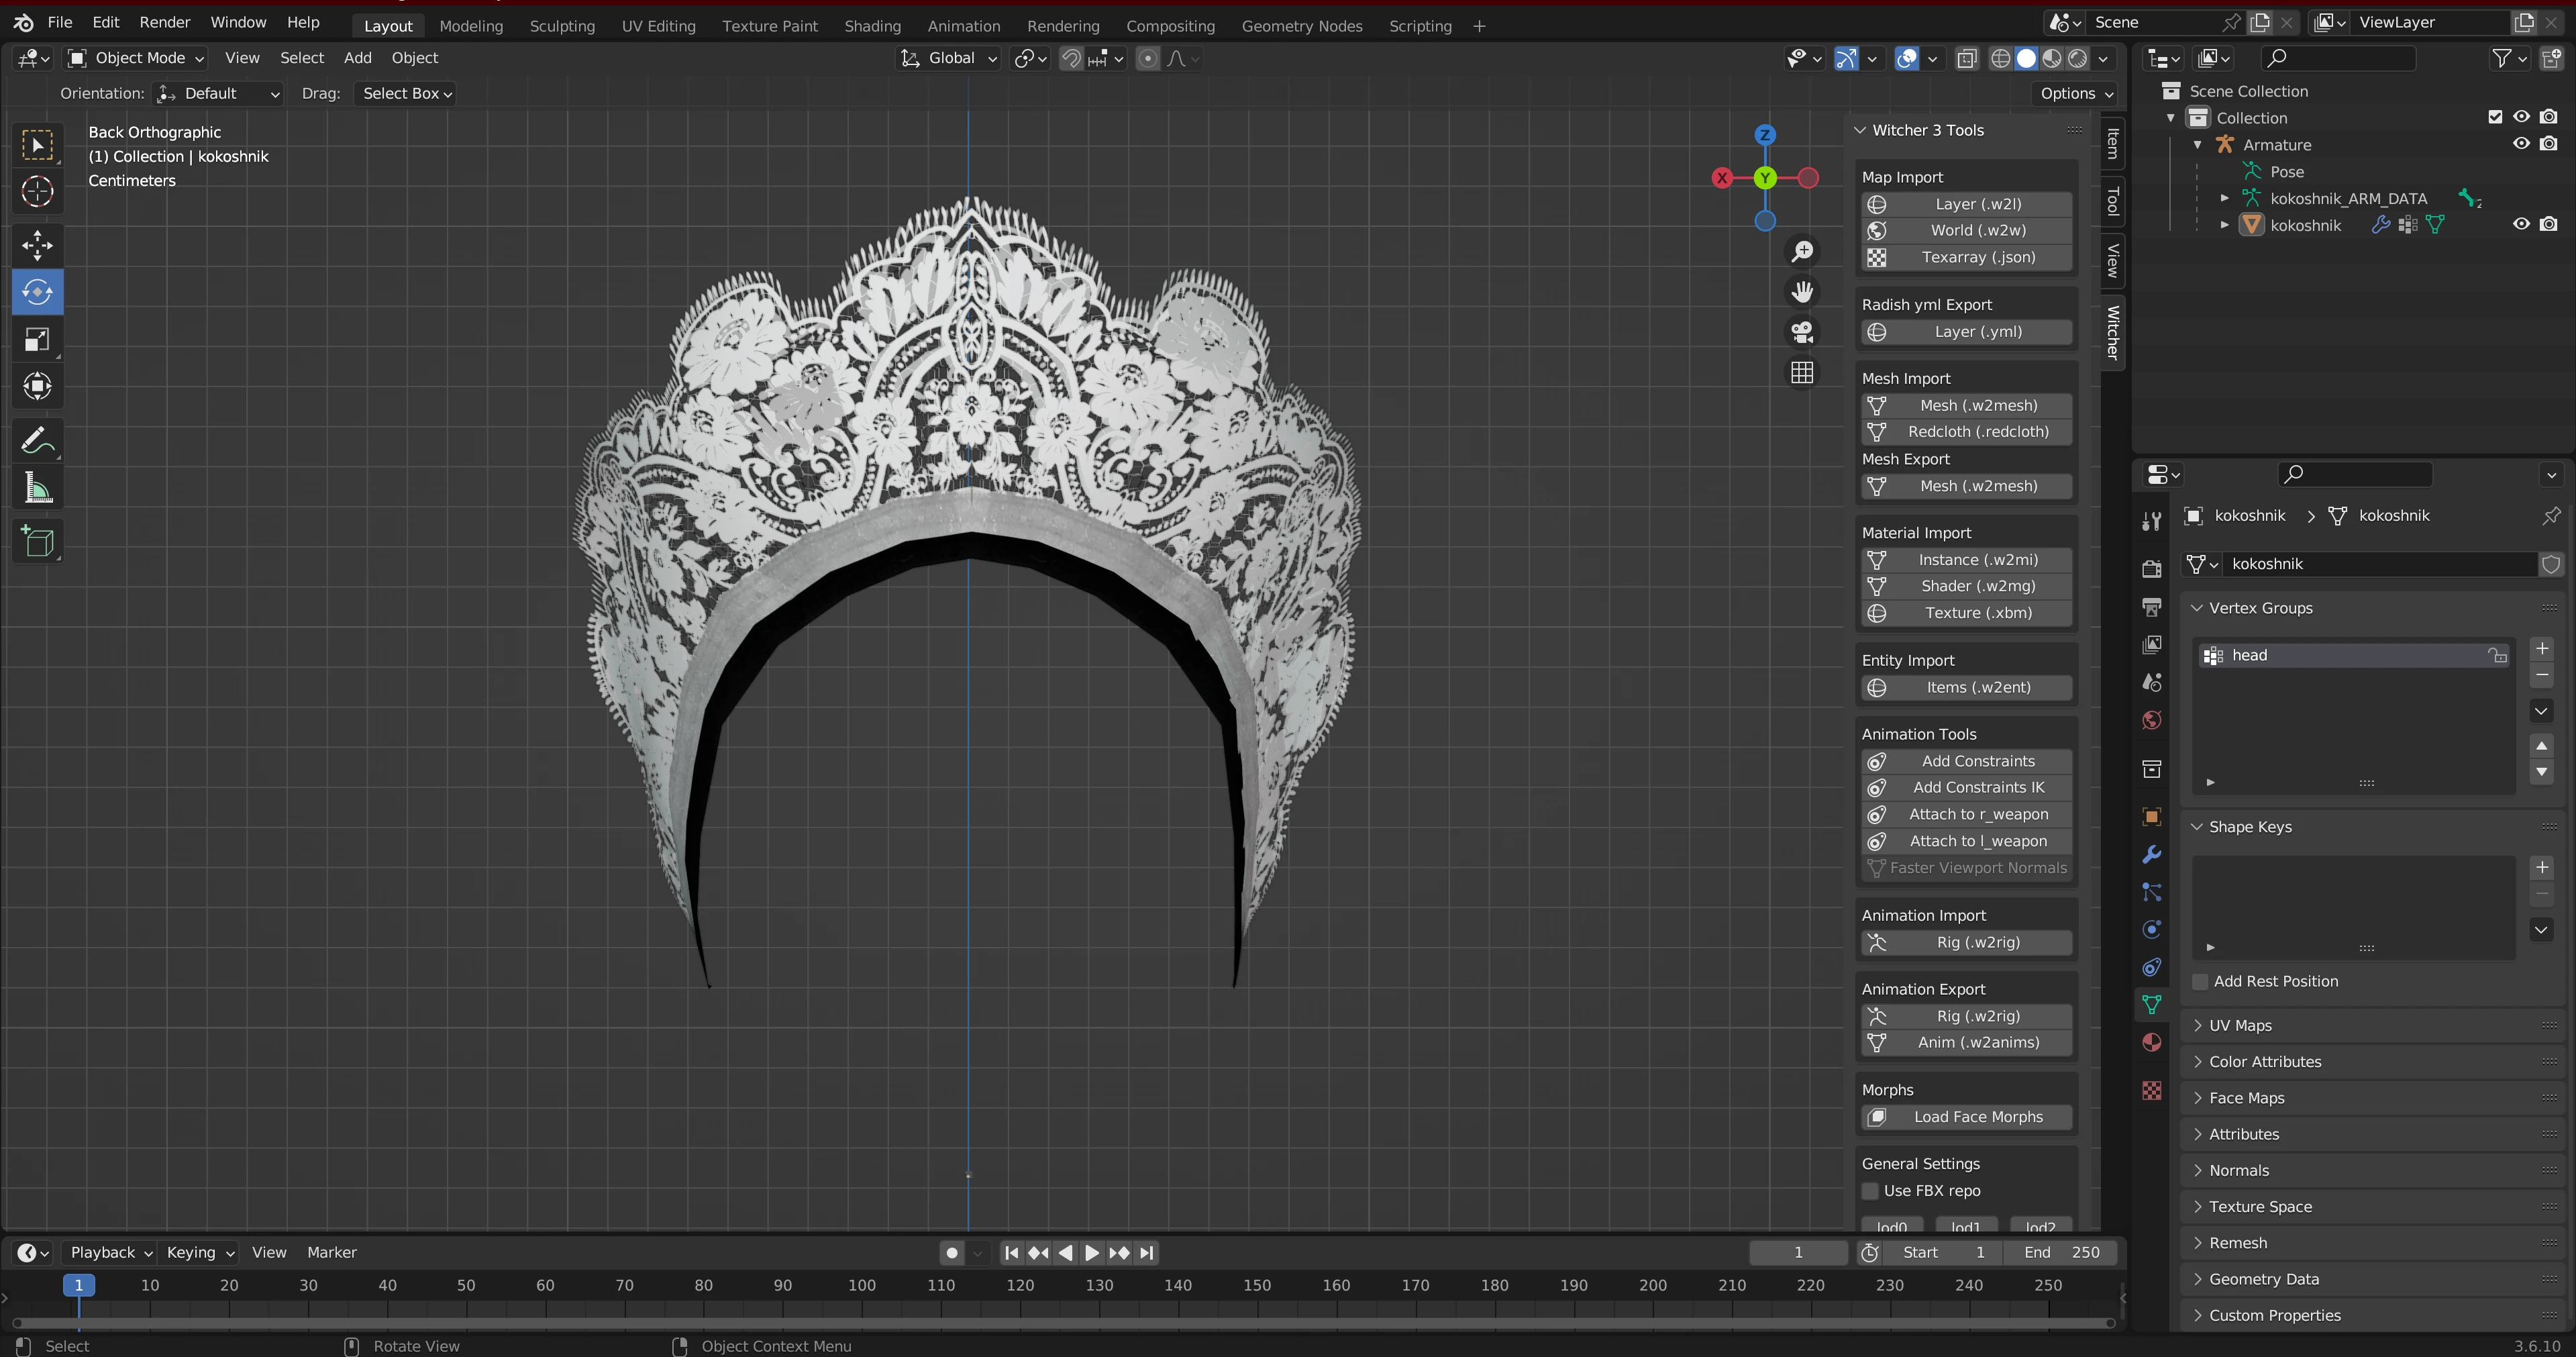
Task: Click the viewport pan hand icon
Action: (1802, 292)
